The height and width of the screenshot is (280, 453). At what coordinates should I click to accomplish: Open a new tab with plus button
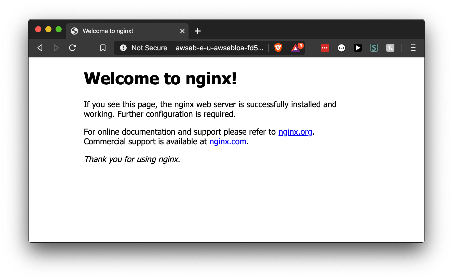[x=198, y=31]
